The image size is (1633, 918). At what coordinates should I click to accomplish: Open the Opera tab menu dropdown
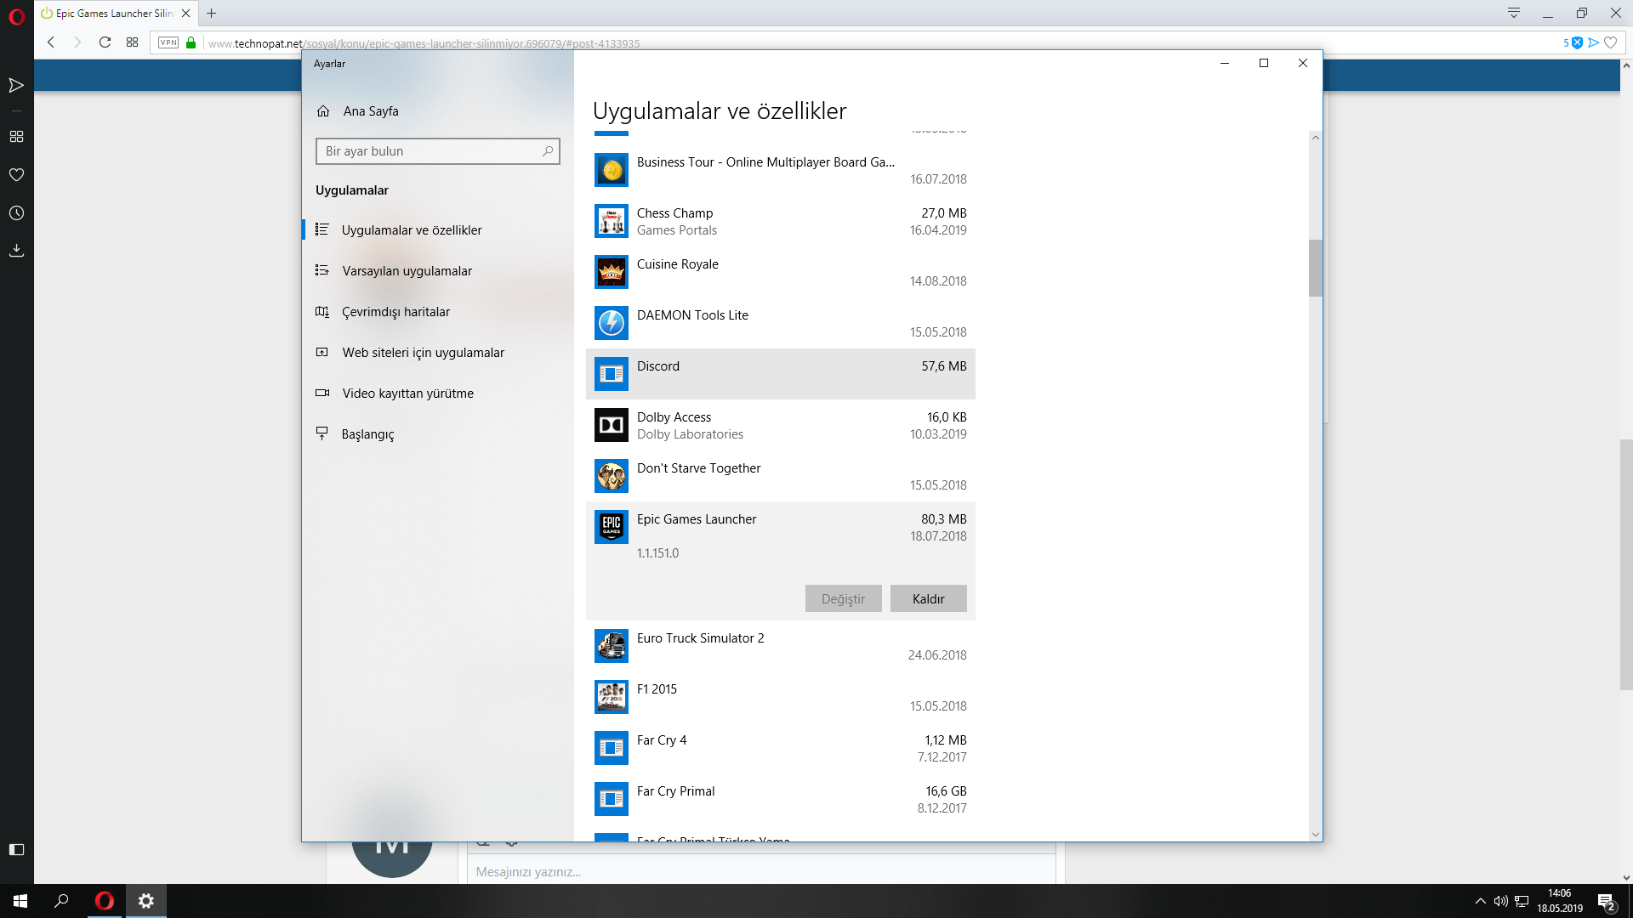[x=1514, y=13]
